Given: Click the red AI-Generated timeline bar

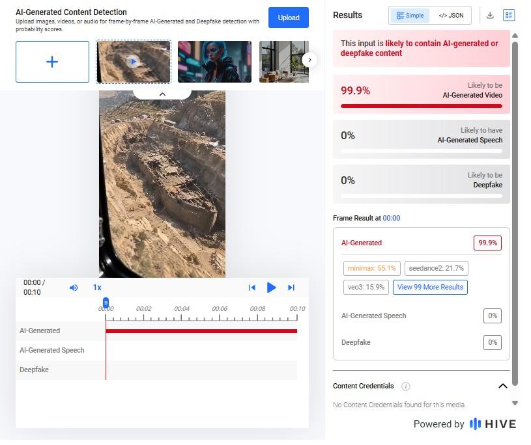Looking at the screenshot, I should [x=201, y=331].
